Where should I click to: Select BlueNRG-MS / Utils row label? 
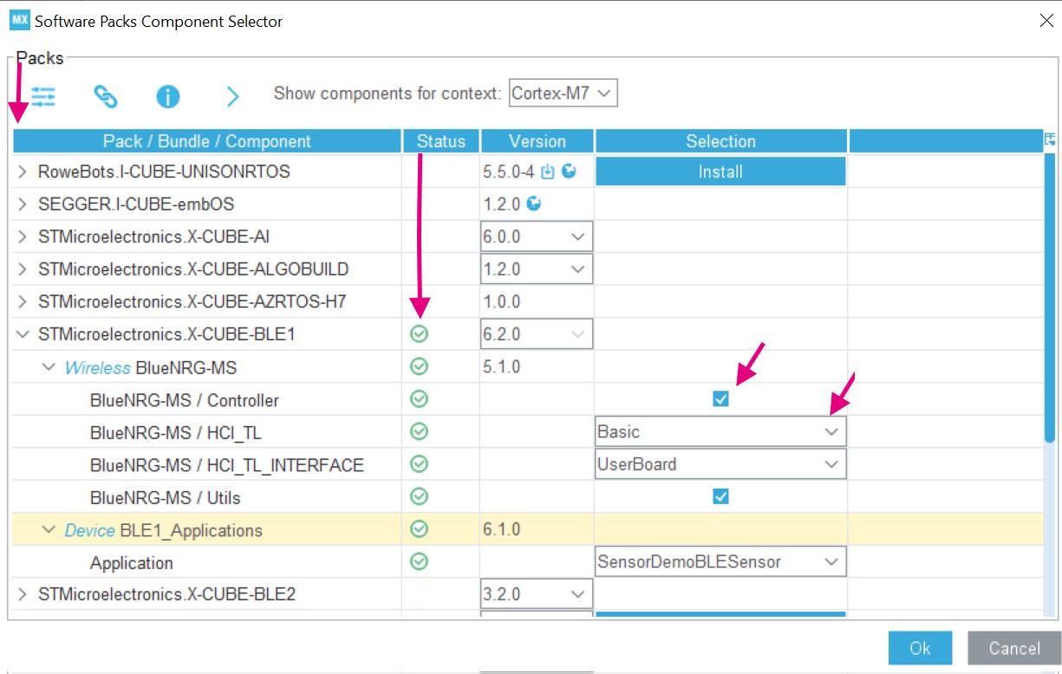coord(165,497)
